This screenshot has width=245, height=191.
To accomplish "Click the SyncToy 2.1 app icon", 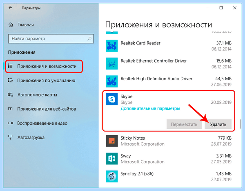I will tap(111, 176).
